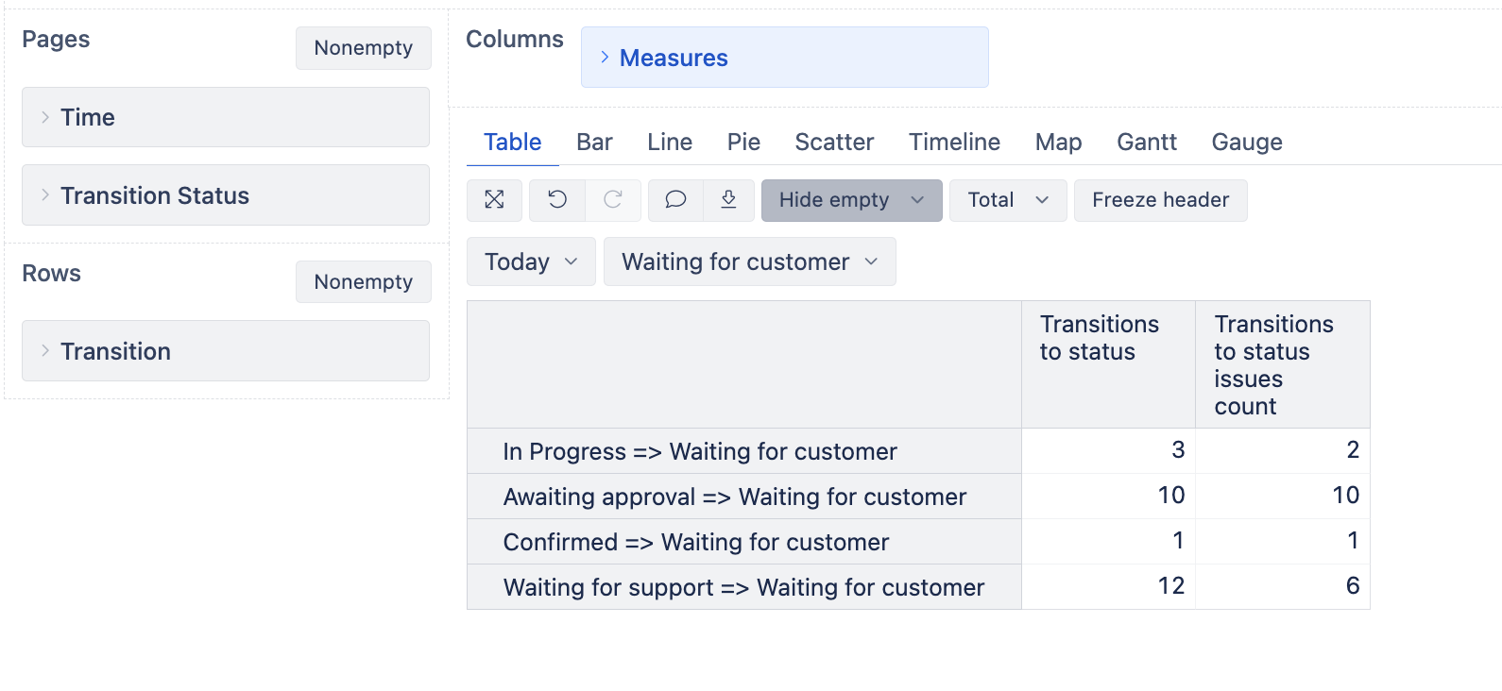Viewport: 1502px width, 691px height.
Task: Toggle Nonempty for Pages
Action: pos(363,48)
